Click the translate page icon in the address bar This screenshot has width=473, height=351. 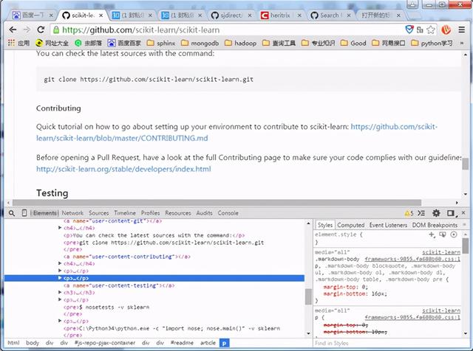coord(420,29)
